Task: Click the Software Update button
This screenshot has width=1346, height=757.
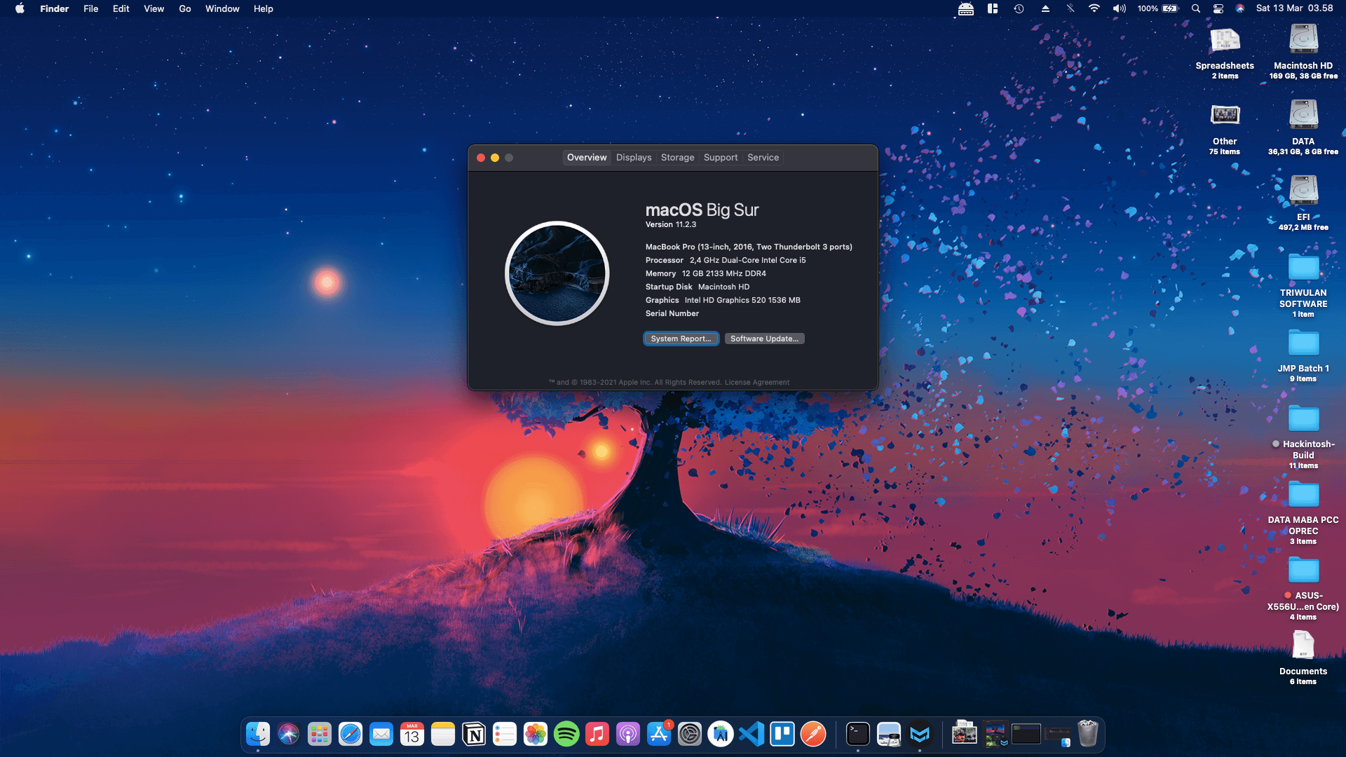Action: point(764,339)
